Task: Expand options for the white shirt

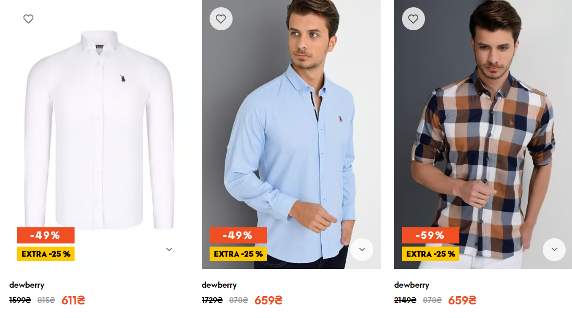Action: point(169,250)
